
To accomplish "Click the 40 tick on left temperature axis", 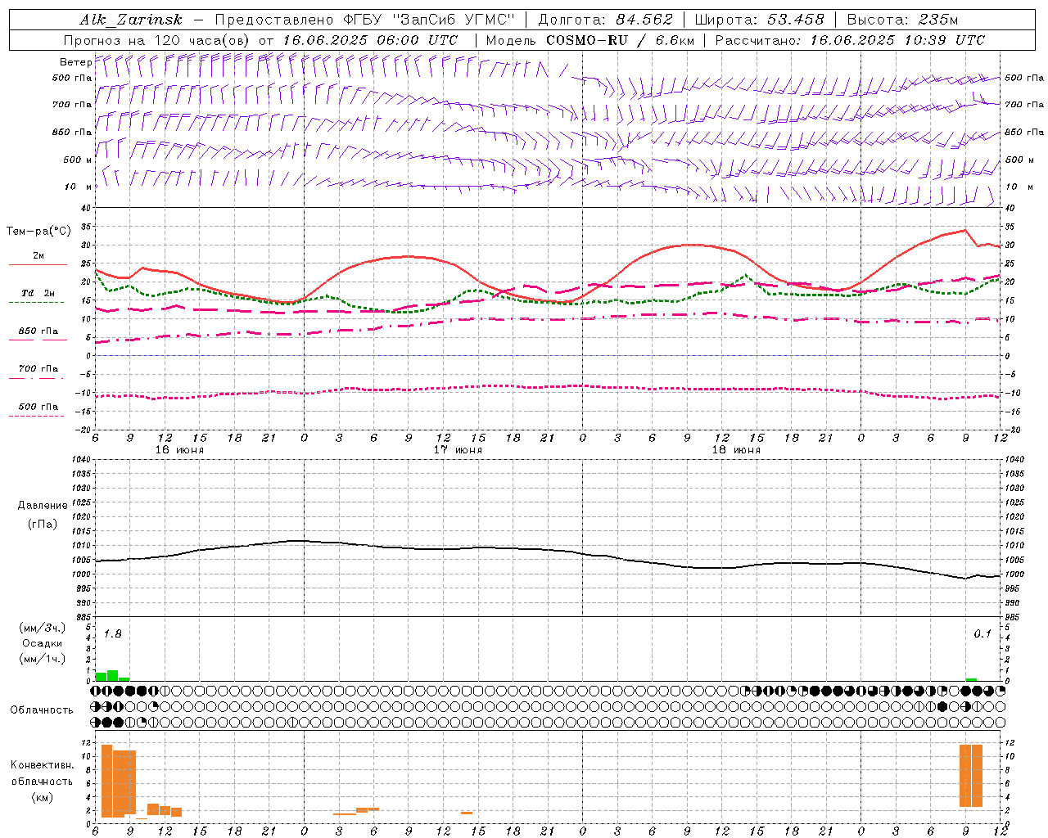I will (85, 209).
